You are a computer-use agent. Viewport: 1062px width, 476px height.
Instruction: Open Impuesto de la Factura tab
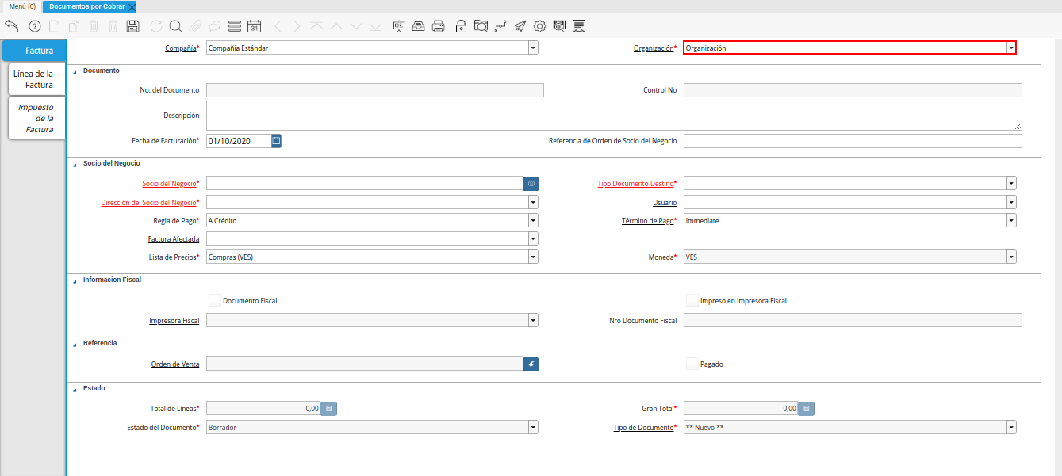36,118
